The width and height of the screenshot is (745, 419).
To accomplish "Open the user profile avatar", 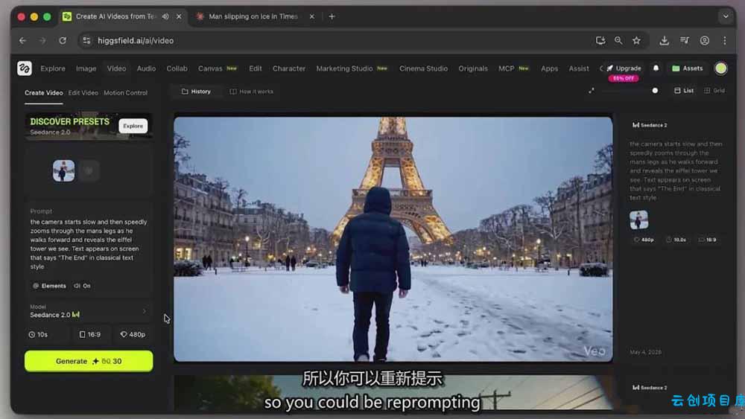I will coord(720,68).
